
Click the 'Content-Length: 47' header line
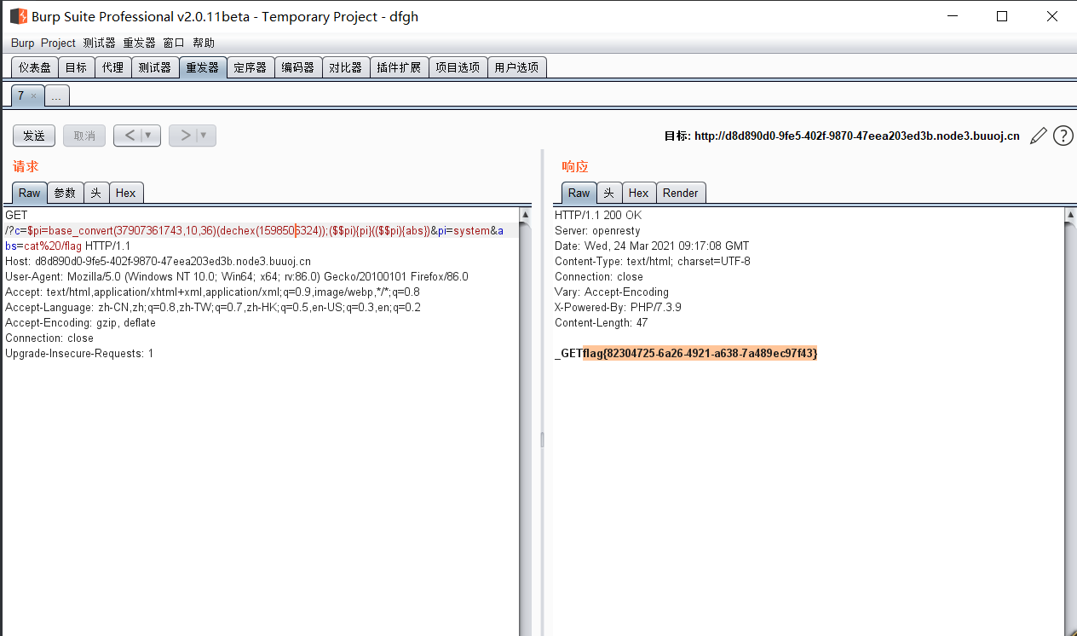click(602, 322)
